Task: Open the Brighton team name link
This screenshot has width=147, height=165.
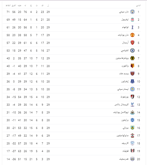Action: click(x=125, y=120)
